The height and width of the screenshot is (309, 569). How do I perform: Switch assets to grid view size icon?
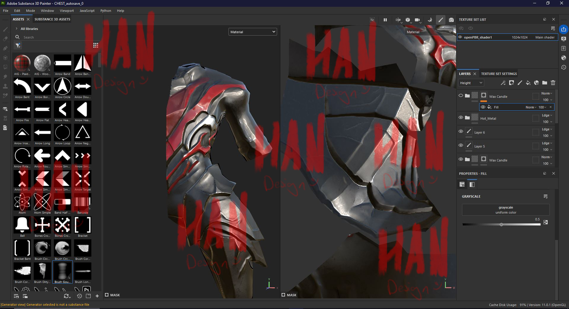tap(95, 45)
